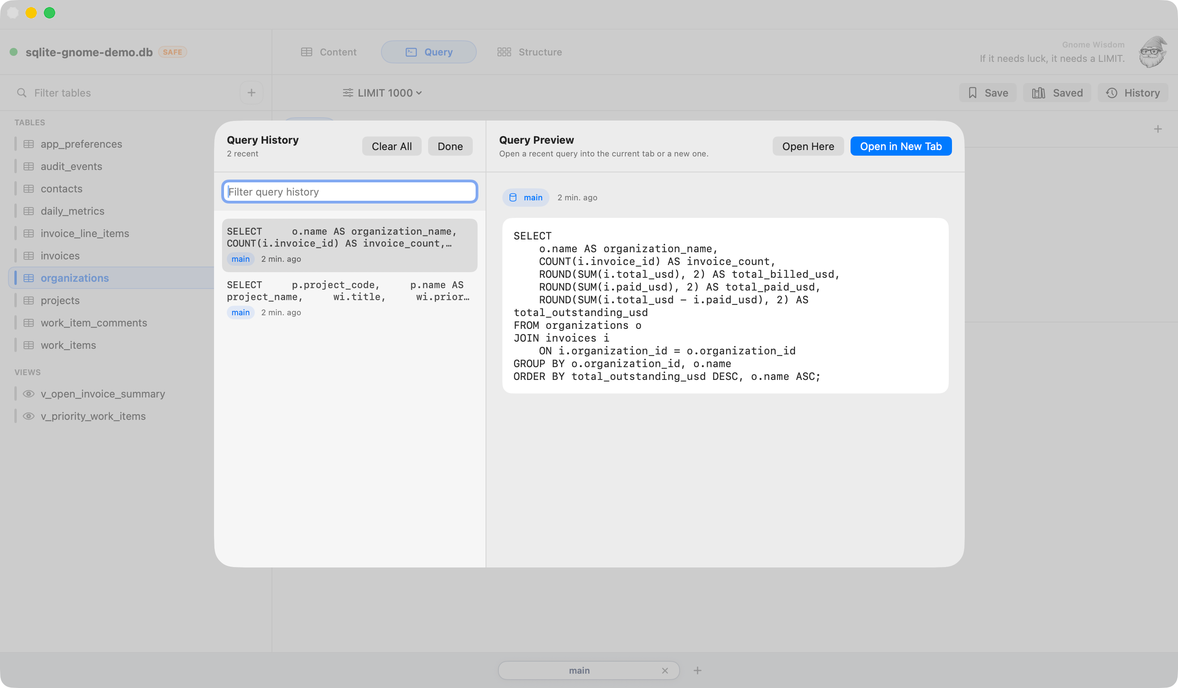Viewport: 1178px width, 688px height.
Task: Open Saved queries
Action: [x=1057, y=93]
